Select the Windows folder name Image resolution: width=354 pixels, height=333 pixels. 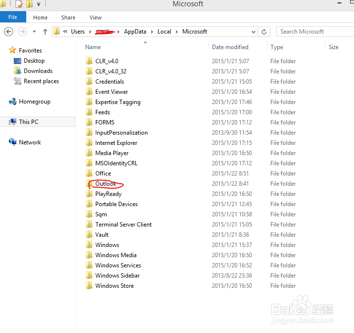[107, 245]
